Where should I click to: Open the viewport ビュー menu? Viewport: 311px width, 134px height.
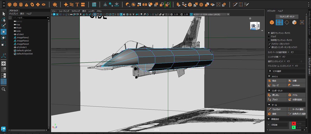(x=54, y=11)
